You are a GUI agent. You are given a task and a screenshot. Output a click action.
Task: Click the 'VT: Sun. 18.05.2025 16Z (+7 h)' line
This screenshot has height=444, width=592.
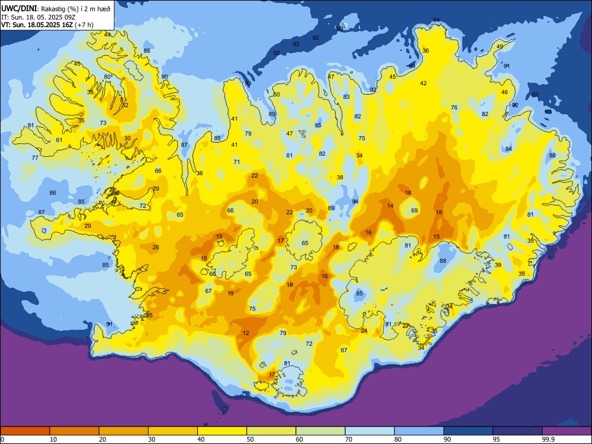tap(47, 25)
